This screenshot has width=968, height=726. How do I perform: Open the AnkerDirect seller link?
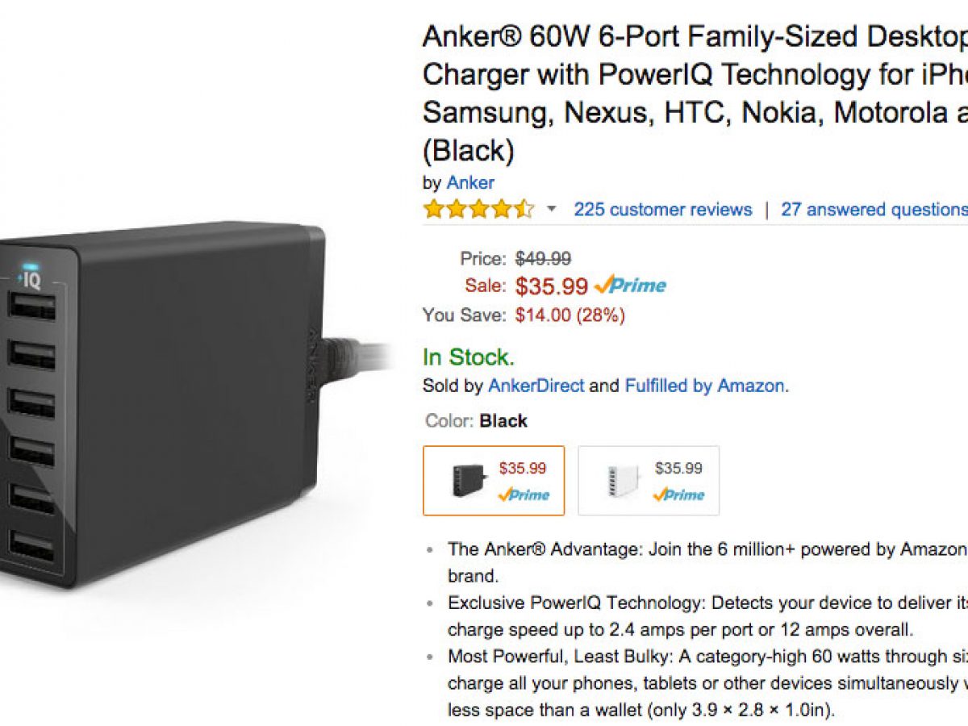coord(536,386)
